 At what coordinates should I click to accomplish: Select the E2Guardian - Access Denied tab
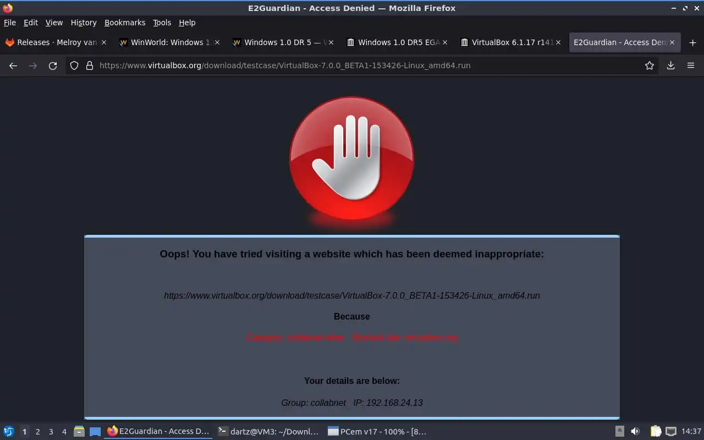[624, 42]
